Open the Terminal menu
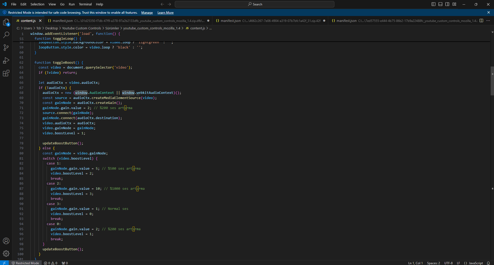This screenshot has height=265, width=494. pos(85,4)
